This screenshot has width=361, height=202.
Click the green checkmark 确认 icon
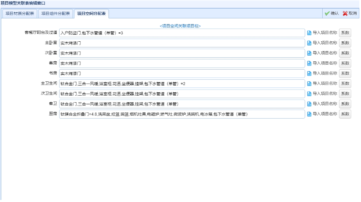pos(327,13)
